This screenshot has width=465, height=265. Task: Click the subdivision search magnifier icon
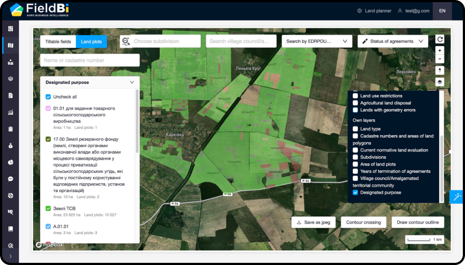[x=126, y=41]
